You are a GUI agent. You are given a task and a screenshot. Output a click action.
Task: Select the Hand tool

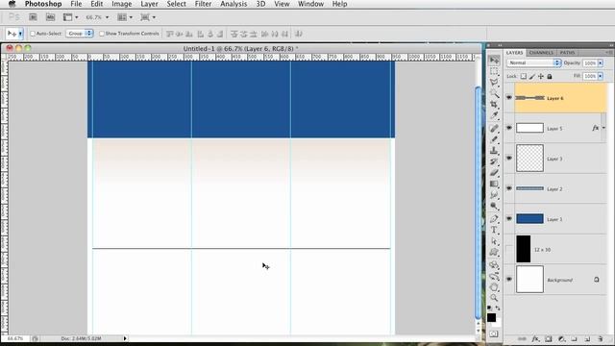494,287
